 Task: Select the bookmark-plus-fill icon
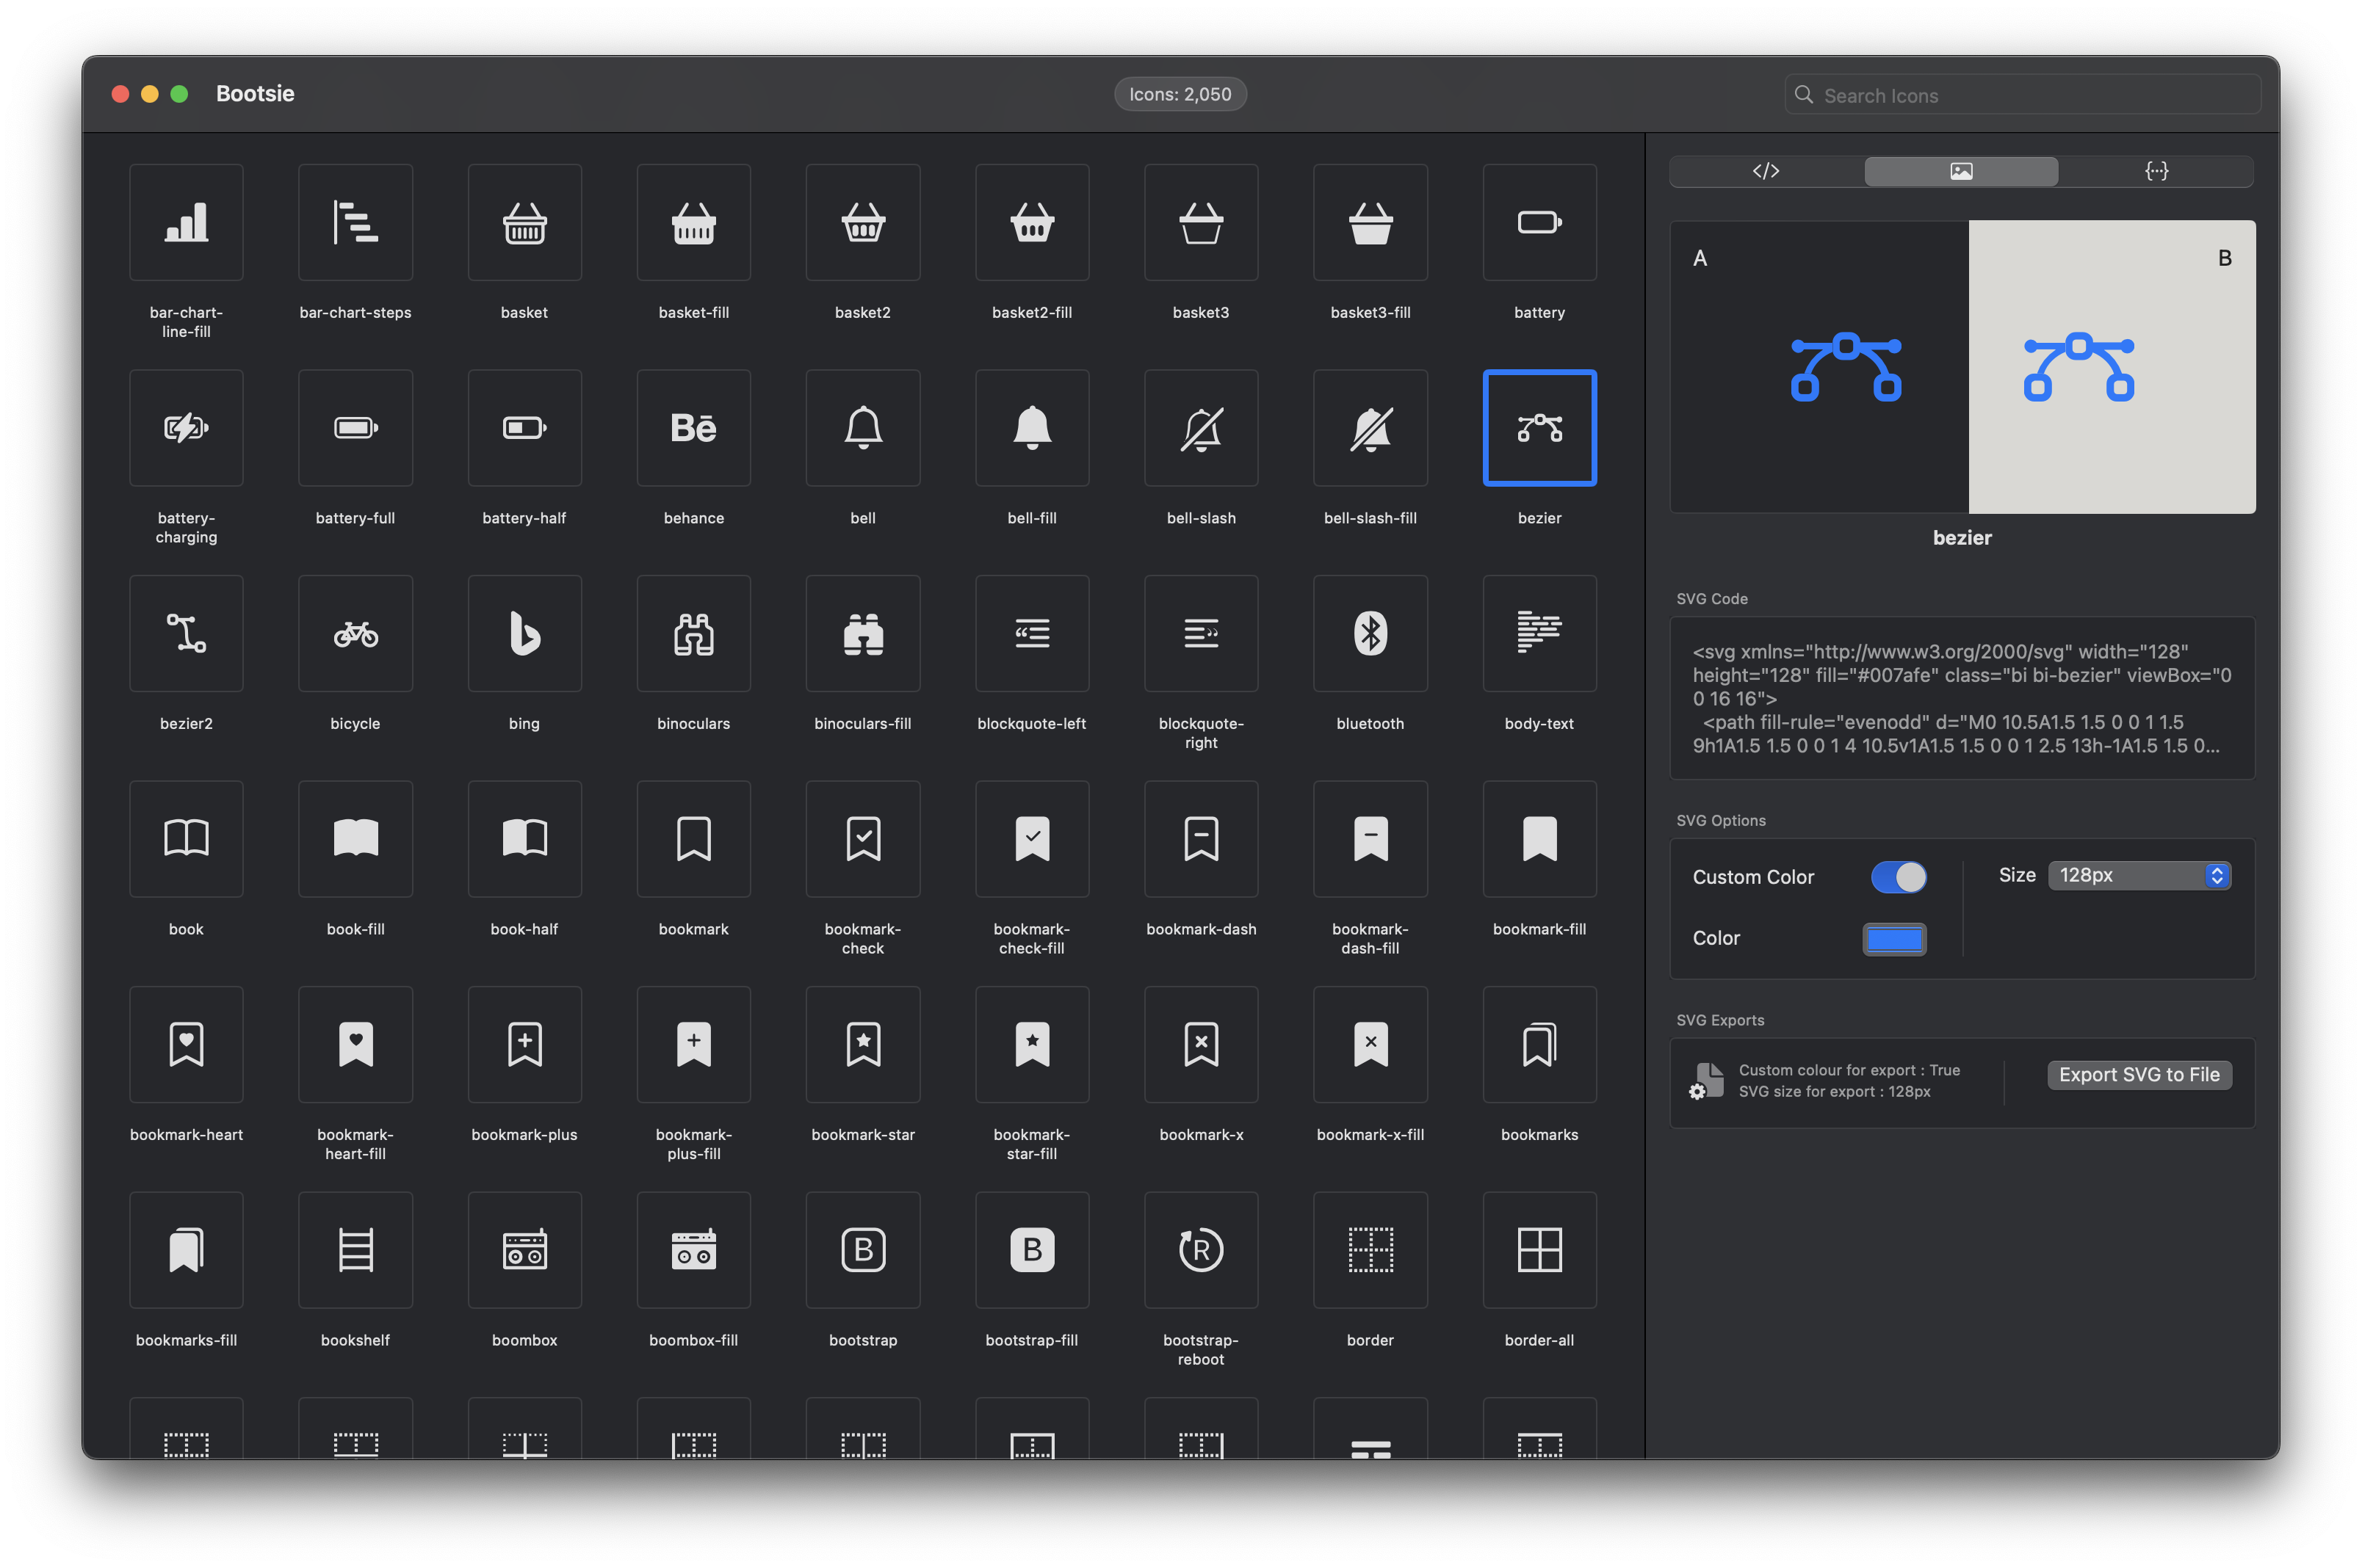[x=693, y=1044]
